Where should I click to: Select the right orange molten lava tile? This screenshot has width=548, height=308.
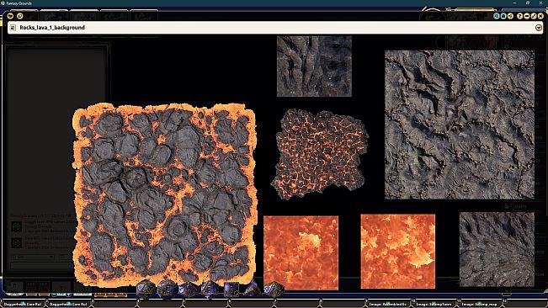pos(398,252)
